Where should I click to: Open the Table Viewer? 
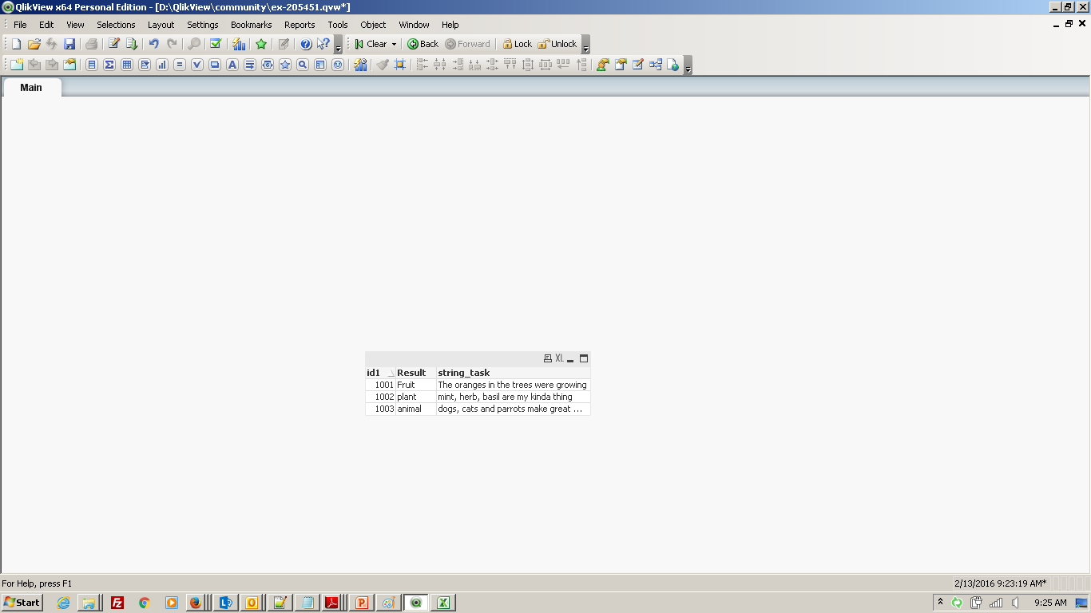pyautogui.click(x=656, y=65)
